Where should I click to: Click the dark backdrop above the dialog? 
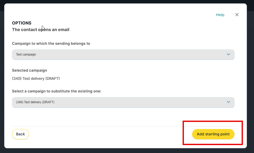pyautogui.click(x=126, y=1)
